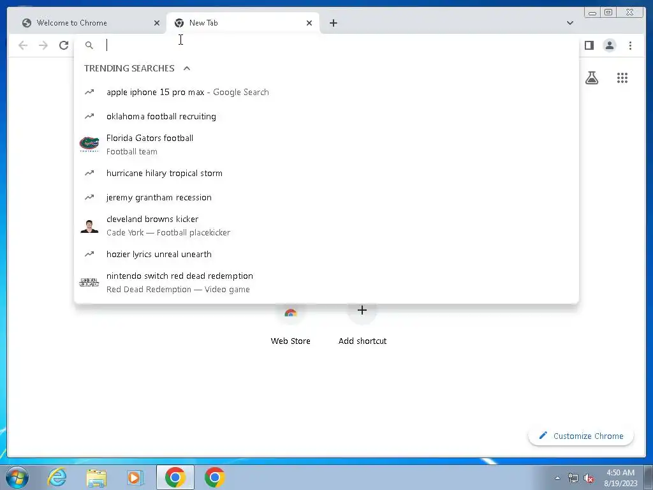Screen dimensions: 653x490
Task: Switch to the New Tab tab
Action: 242,23
